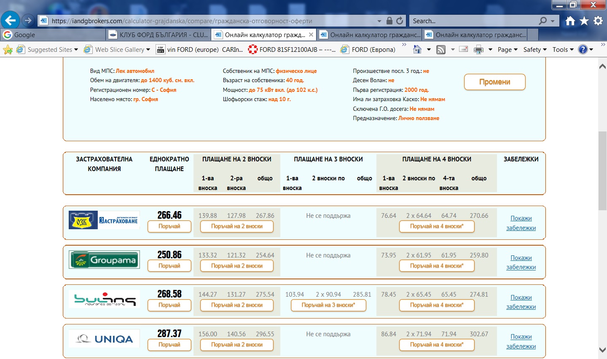
Task: Open the Home page icon
Action: tap(570, 21)
